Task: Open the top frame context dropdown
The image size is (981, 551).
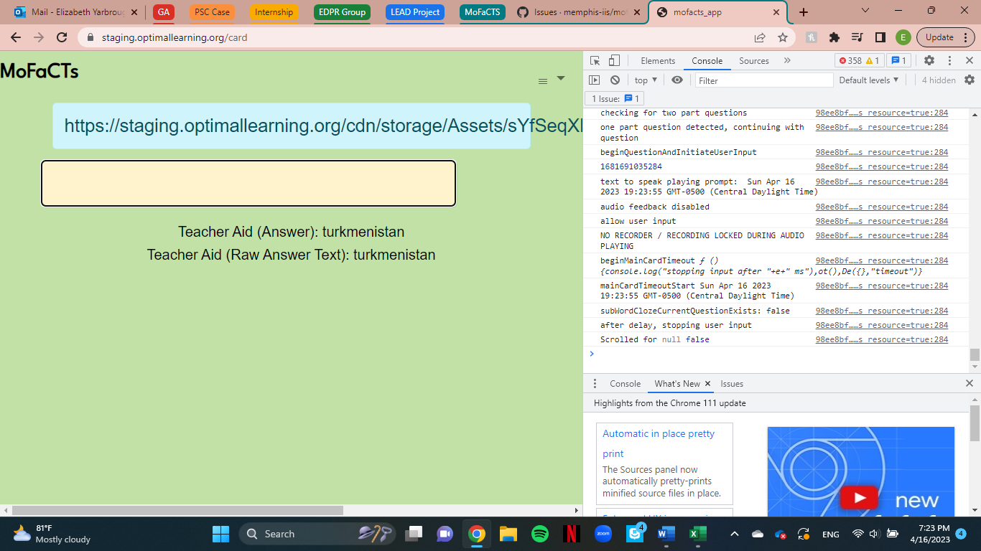Action: (644, 80)
